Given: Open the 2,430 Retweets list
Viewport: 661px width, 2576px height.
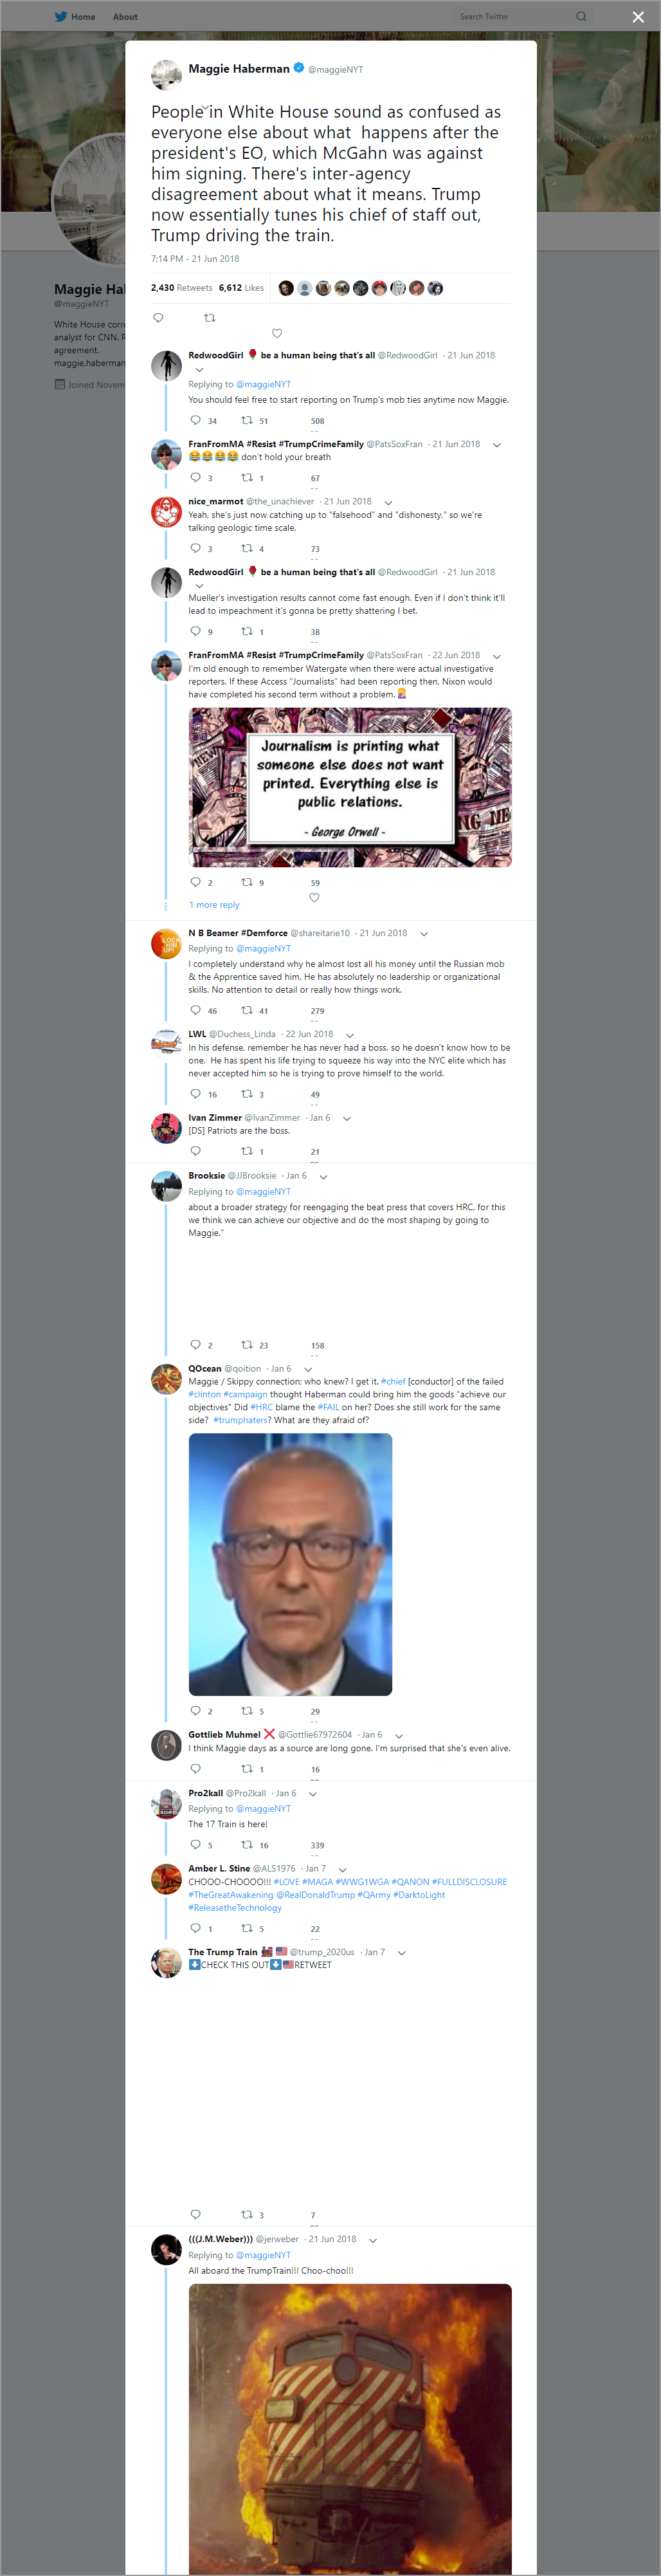Looking at the screenshot, I should pos(181,288).
